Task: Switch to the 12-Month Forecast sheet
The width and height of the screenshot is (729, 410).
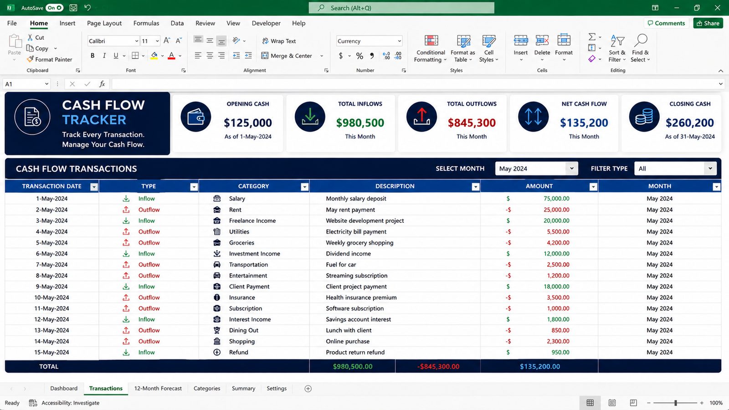Action: 158,389
